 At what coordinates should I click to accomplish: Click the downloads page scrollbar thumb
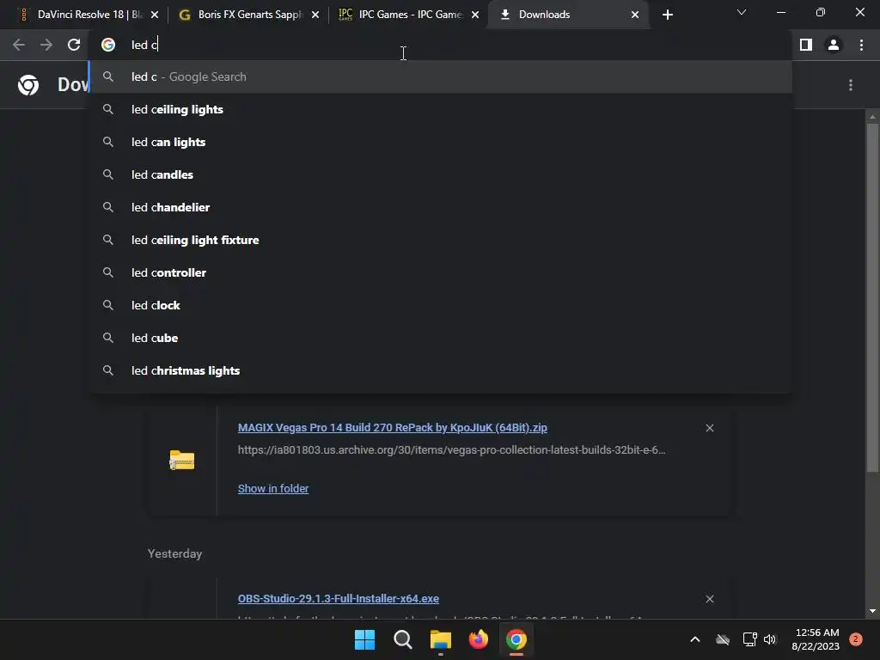tap(872, 297)
